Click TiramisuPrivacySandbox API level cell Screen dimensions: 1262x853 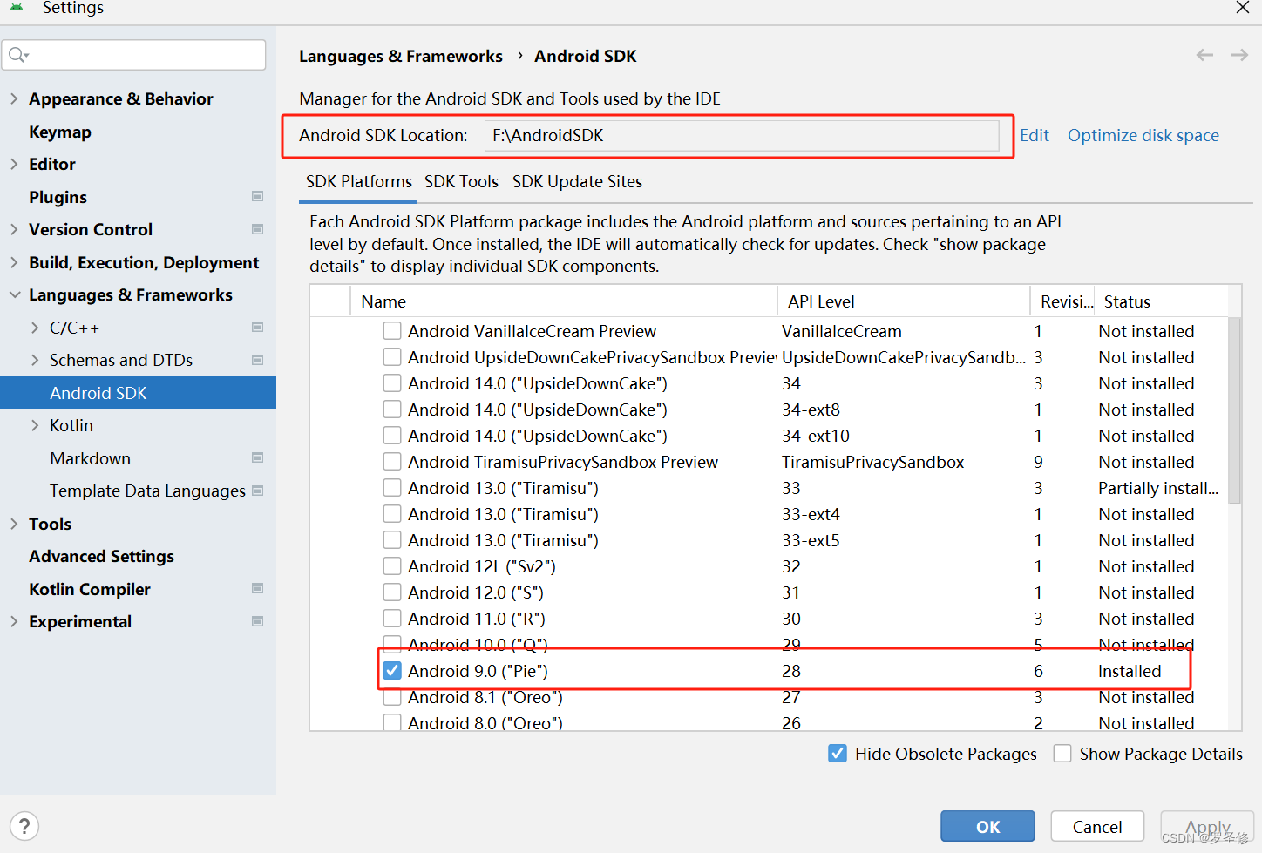872,462
